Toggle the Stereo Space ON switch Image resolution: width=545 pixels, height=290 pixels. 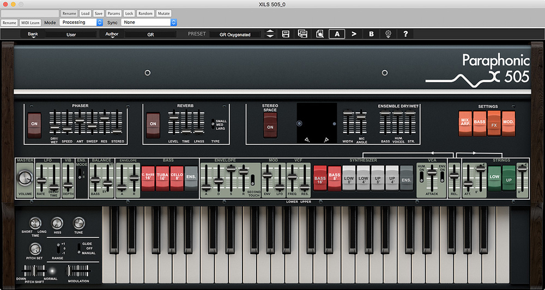(270, 125)
